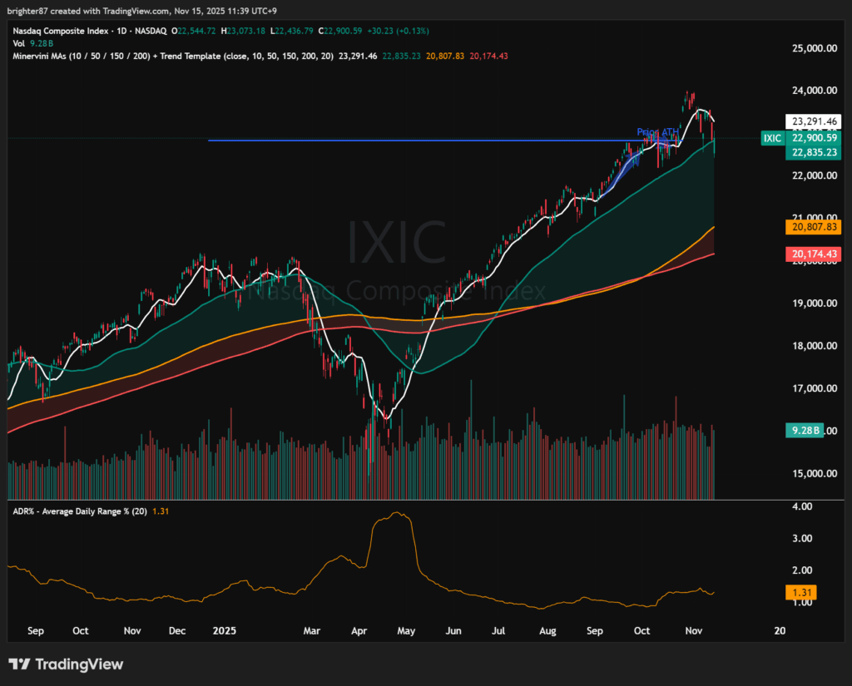Select the red 20,174.43 price label
The image size is (852, 686).
click(x=812, y=254)
